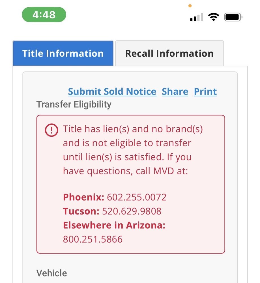260x283 pixels.
Task: Click the Share link
Action: pyautogui.click(x=175, y=92)
